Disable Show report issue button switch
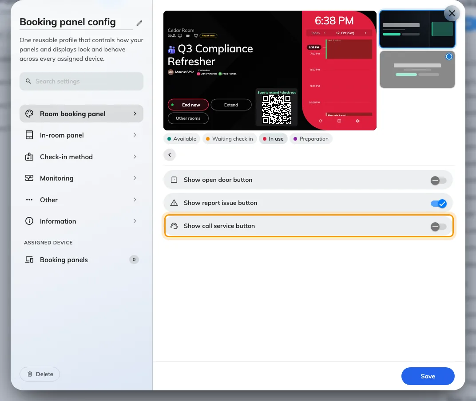The height and width of the screenshot is (401, 476). pos(438,204)
